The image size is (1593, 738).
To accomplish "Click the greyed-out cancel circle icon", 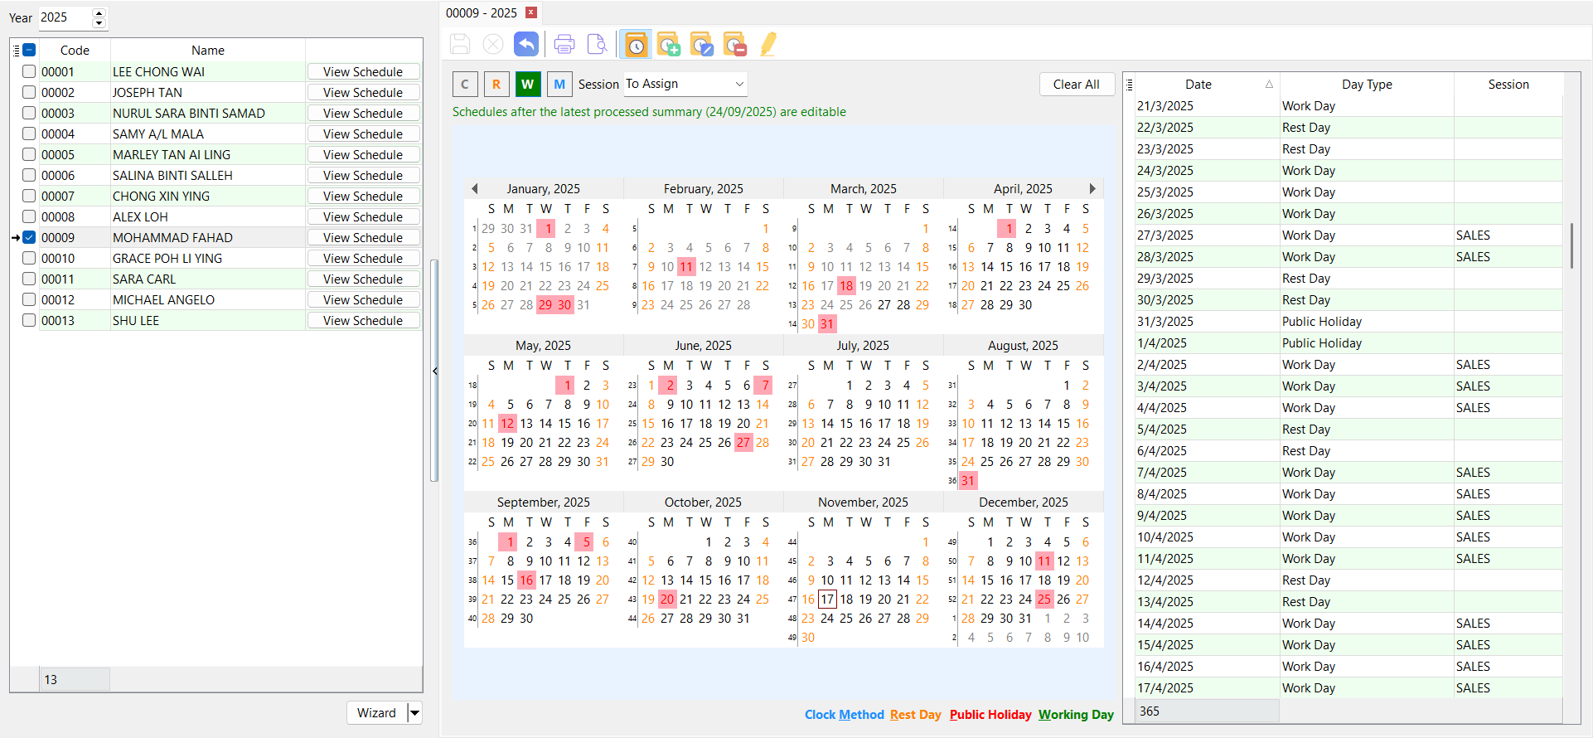I will pos(493,44).
